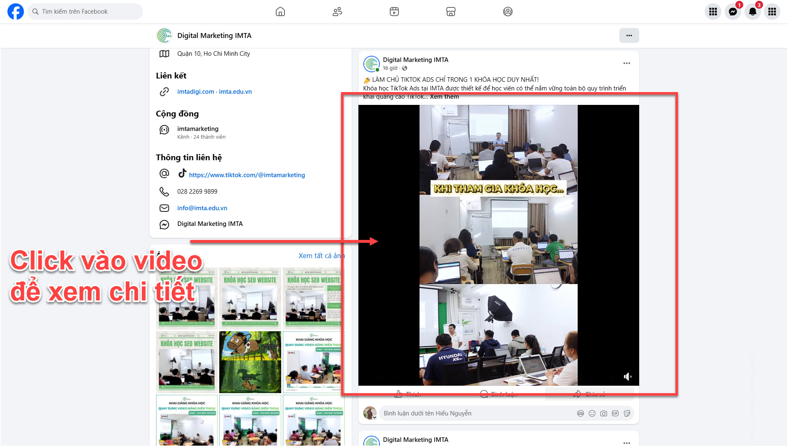Go to the Facebook home feed
Screen dimensions: 787x446
coord(280,12)
